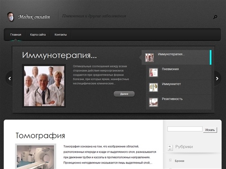Click the small icon beside Бронхи

pos(170,160)
